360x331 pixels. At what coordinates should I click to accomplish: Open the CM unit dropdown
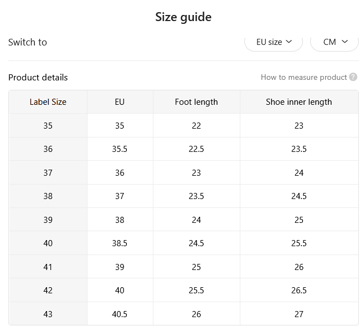point(335,42)
